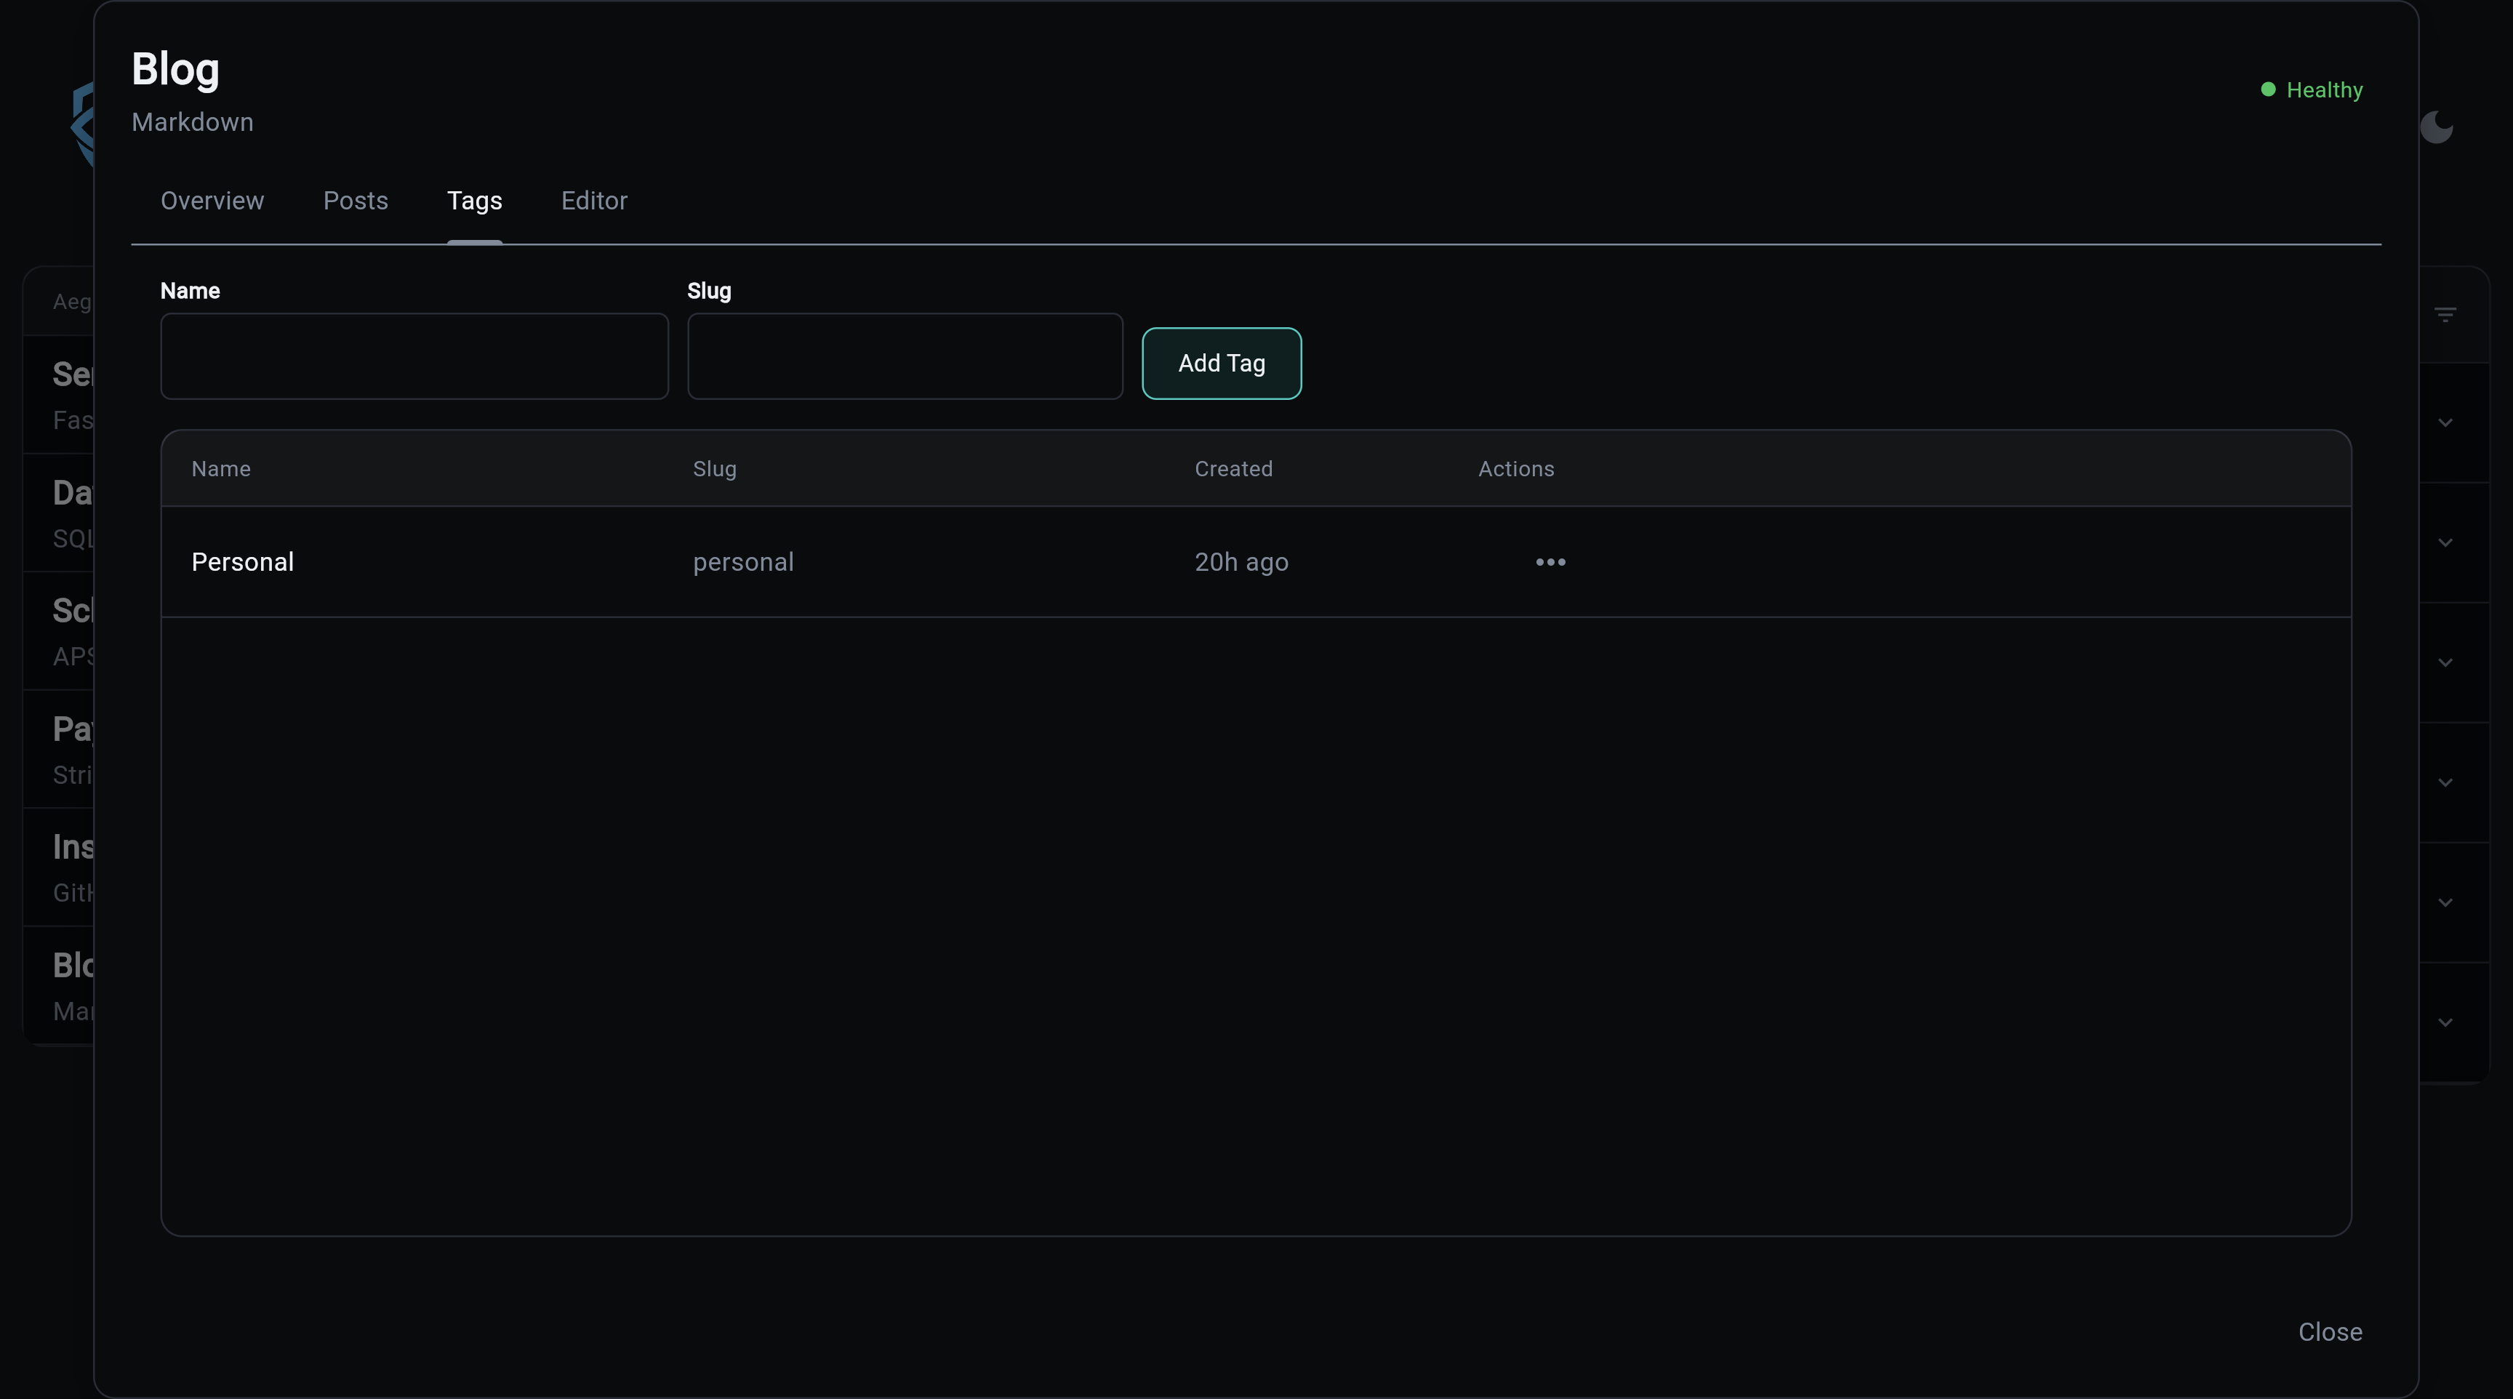Click the Add Tag button
The width and height of the screenshot is (2513, 1399).
point(1222,364)
